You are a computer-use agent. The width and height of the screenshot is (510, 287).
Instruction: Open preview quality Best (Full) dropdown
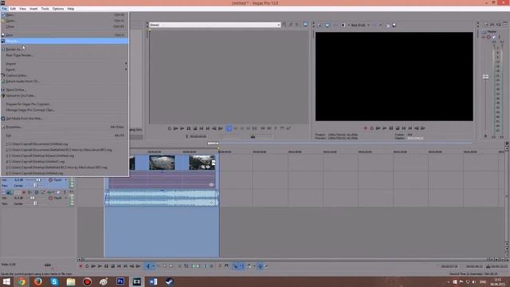pyautogui.click(x=360, y=25)
